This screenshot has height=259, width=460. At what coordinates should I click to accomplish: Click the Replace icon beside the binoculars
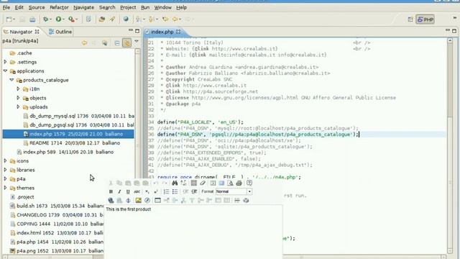(183, 183)
